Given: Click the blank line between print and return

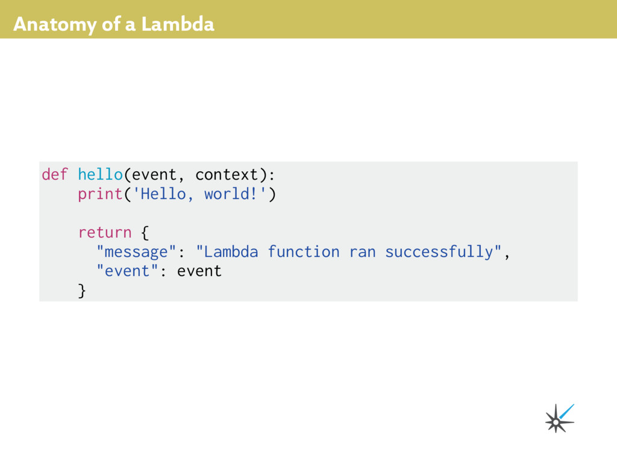Looking at the screenshot, I should tap(181, 213).
